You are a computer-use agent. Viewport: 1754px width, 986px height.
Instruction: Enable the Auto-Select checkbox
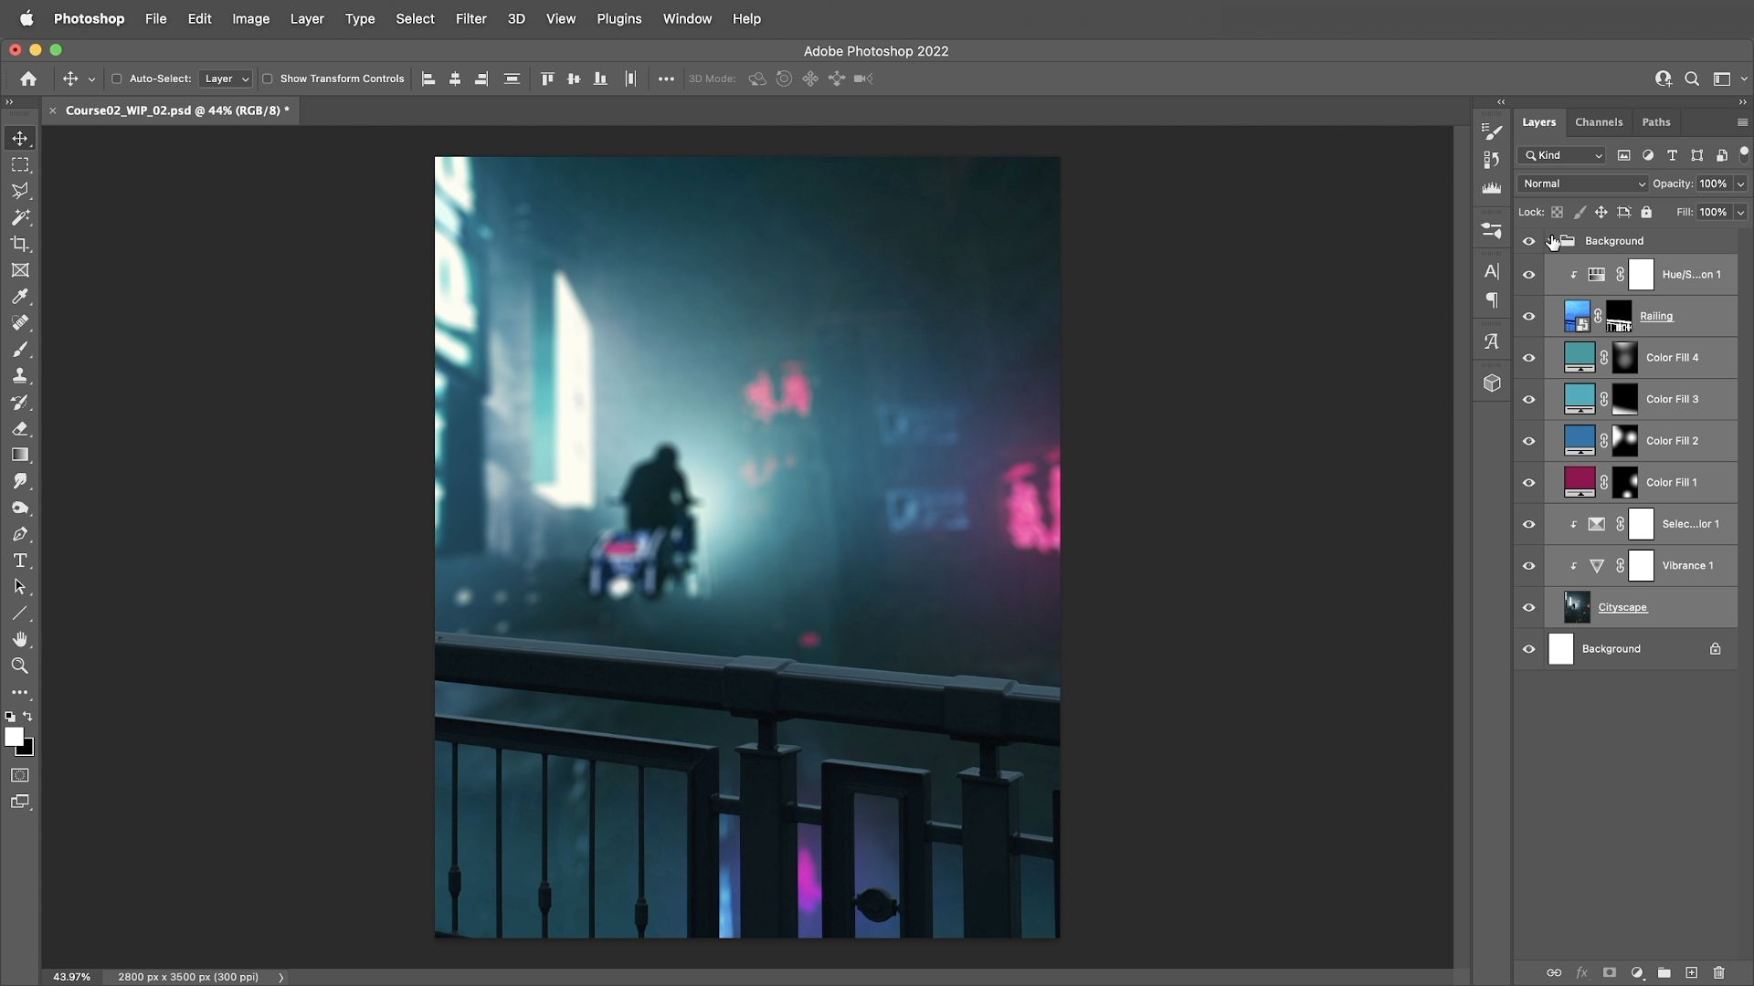pos(117,79)
